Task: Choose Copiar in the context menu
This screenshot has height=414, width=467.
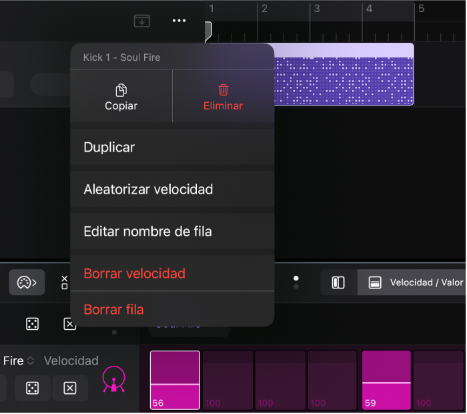Action: click(121, 97)
